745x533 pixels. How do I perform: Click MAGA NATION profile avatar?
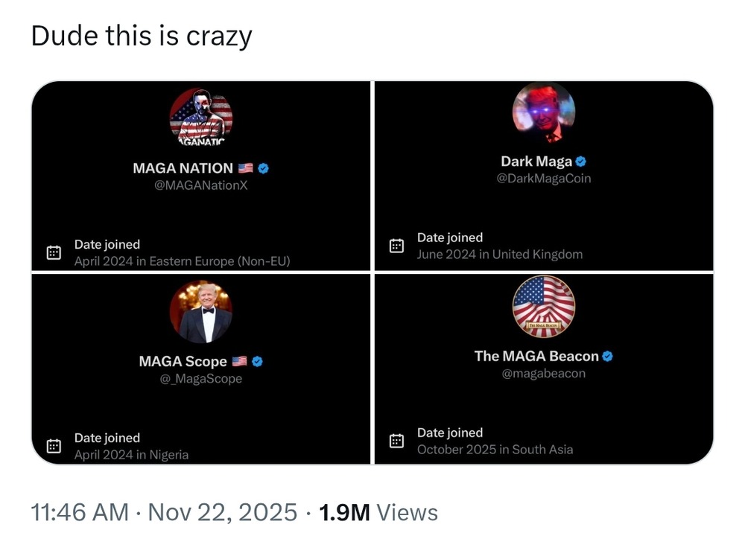tap(201, 117)
